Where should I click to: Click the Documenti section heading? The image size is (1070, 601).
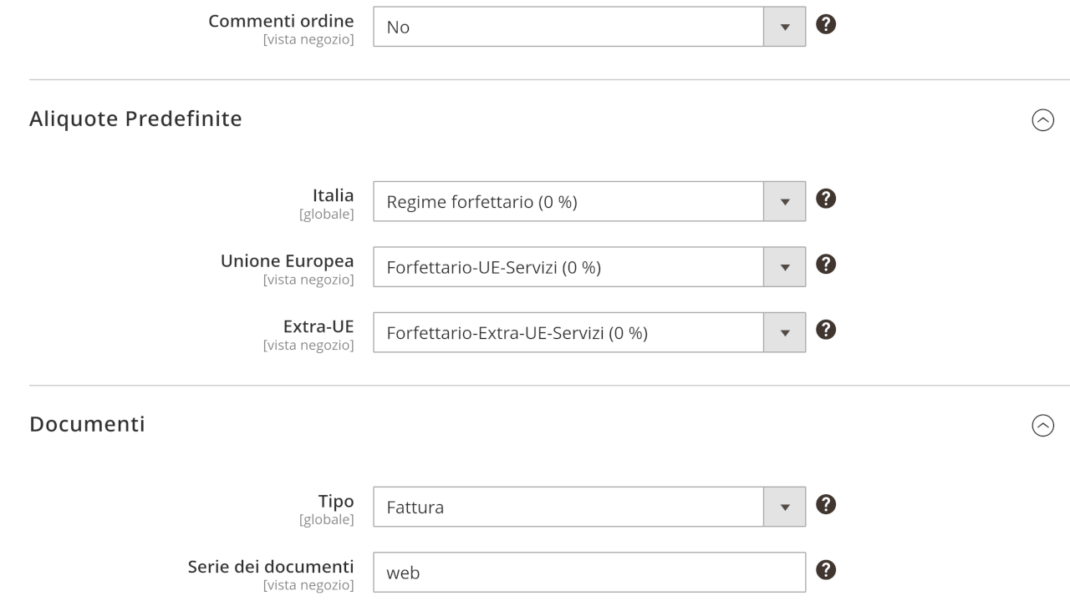(87, 424)
